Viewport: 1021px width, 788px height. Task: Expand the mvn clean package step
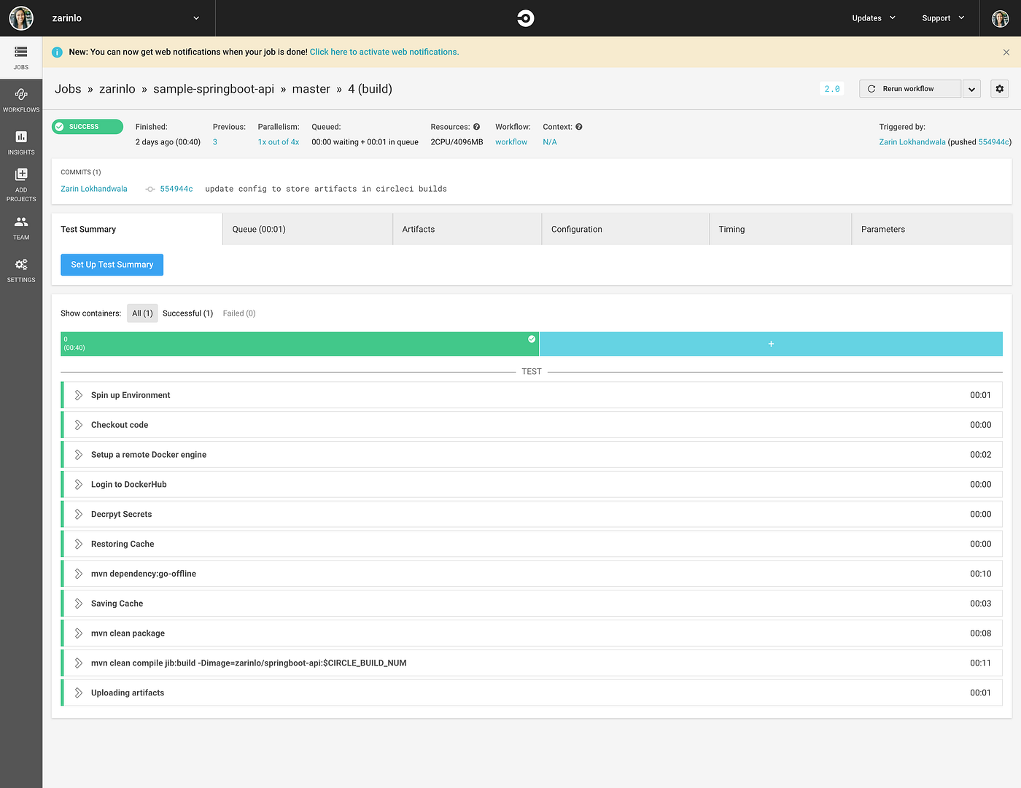coord(532,633)
